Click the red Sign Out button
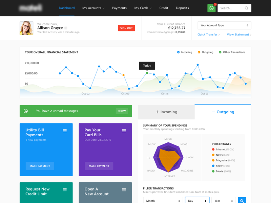 point(126,28)
